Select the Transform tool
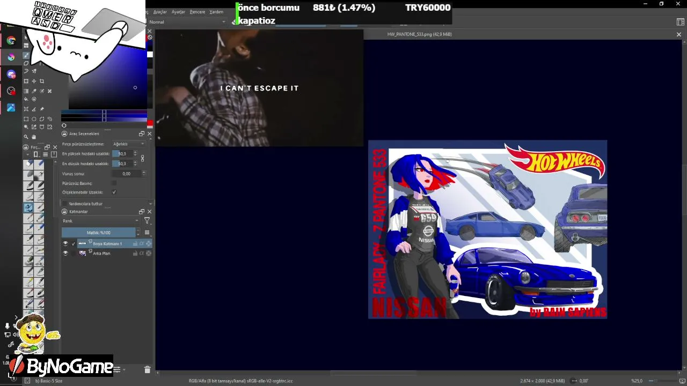 tap(26, 81)
